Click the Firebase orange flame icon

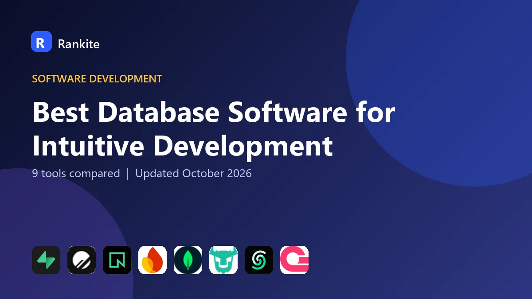click(x=153, y=260)
